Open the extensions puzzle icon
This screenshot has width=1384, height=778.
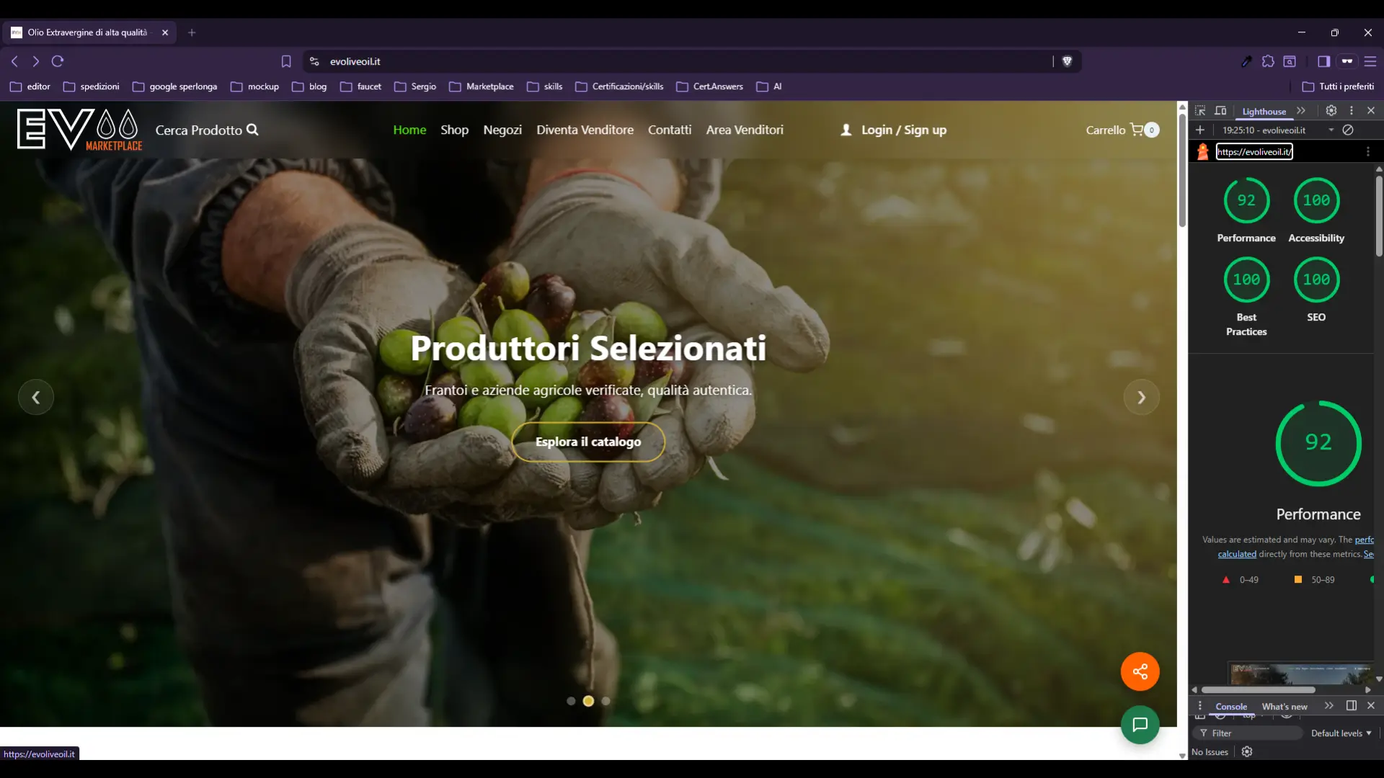tap(1268, 61)
